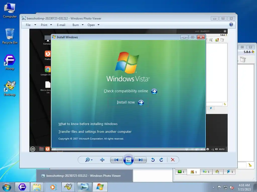Click the Photo Viewer title bar icon

24,18
